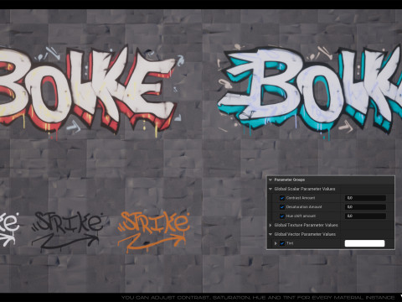Select the orange STRIKE graffiti decal
The height and width of the screenshot is (302, 402).
click(153, 232)
